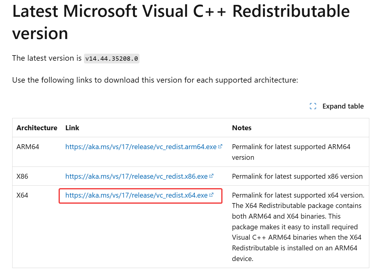Click the x64 Redistributable package notes paragraph
376x272 pixels.
pyautogui.click(x=298, y=227)
